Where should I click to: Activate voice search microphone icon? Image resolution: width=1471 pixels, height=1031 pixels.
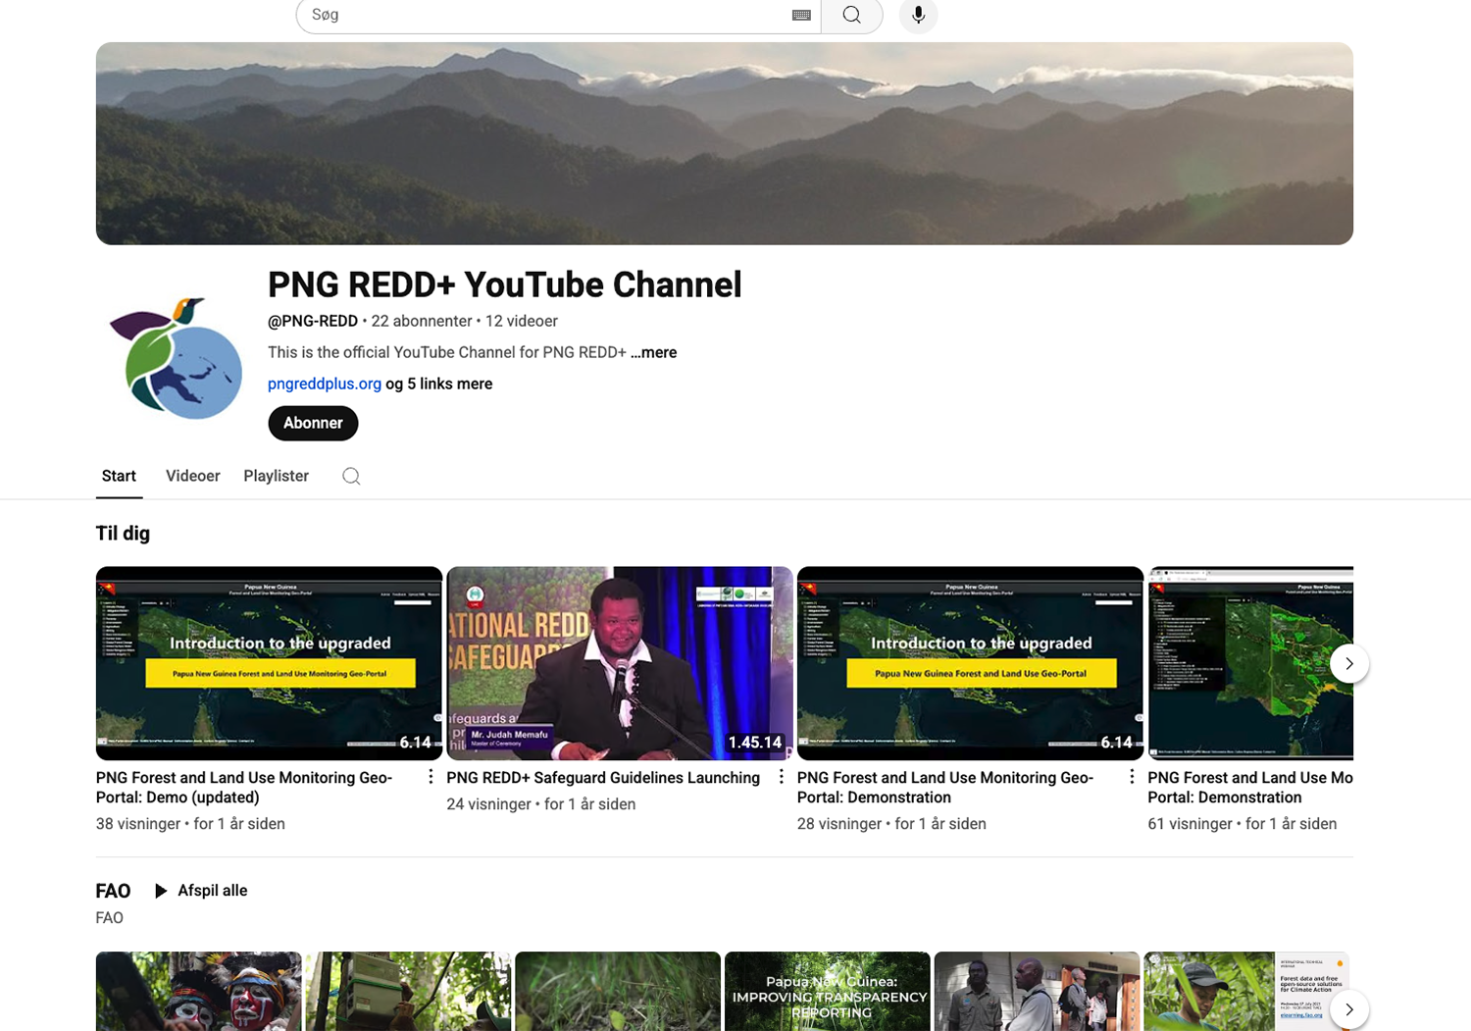pyautogui.click(x=918, y=15)
